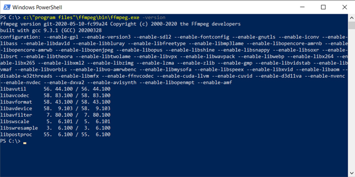
Task: Click the -version argument text
Action: click(x=154, y=17)
